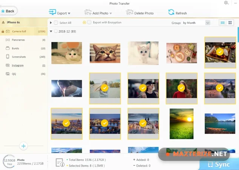The height and width of the screenshot is (170, 239).
Task: Click the Add Photo toolbar icon
Action: pyautogui.click(x=88, y=12)
